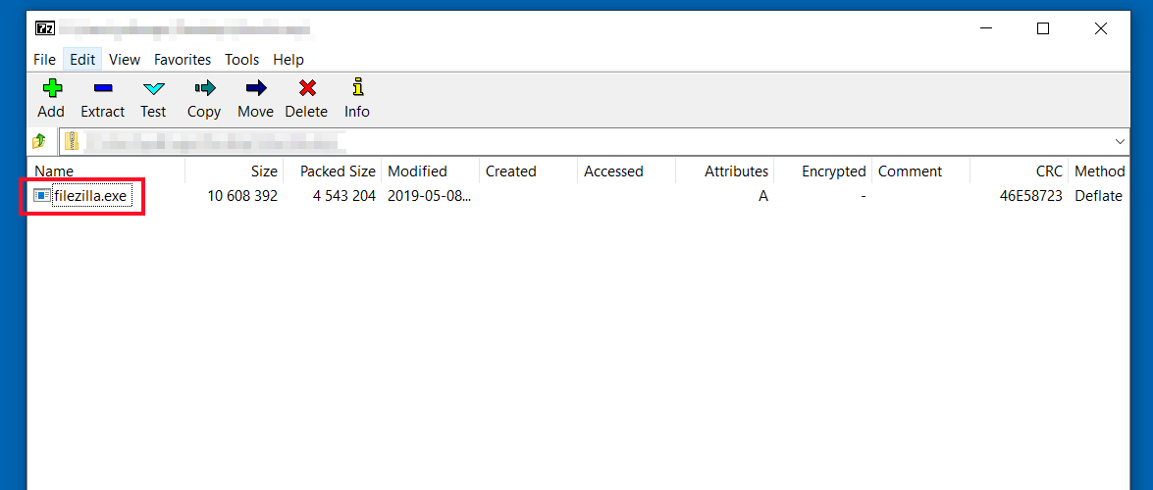Open the File menu

(x=44, y=60)
